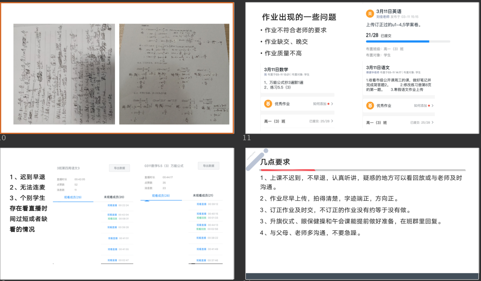Click the text 万能公式抄3遍默1遍
The image size is (481, 281).
pos(284,82)
